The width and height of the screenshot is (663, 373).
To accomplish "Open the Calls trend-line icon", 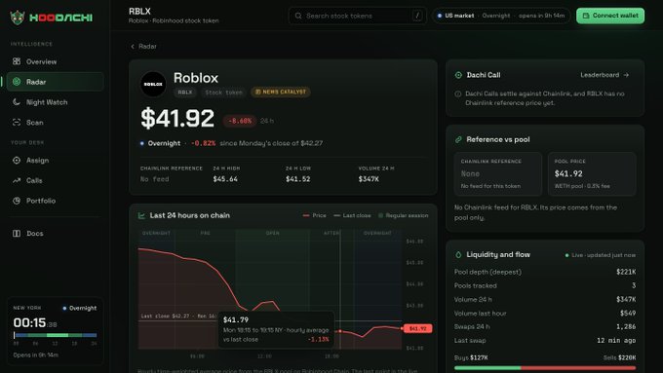I will pyautogui.click(x=17, y=180).
